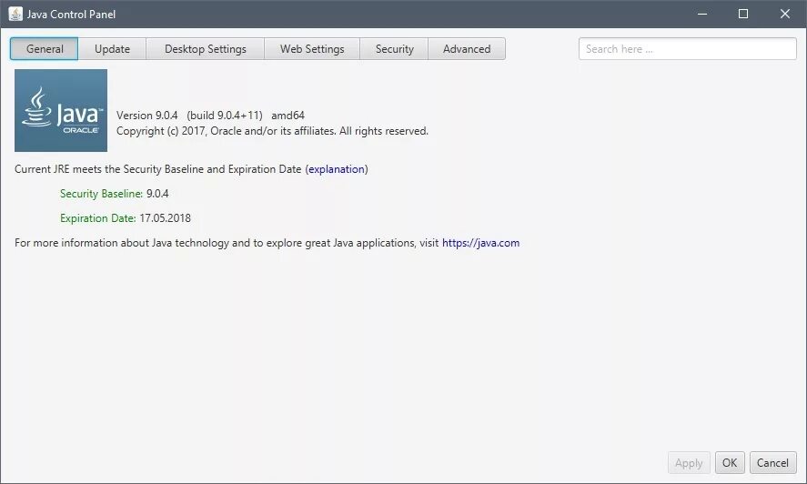
Task: Click the Oracle copyright 2017 line
Action: click(x=272, y=131)
